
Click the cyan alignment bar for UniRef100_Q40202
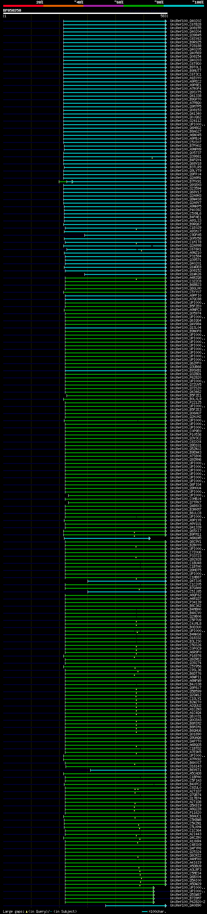(115, 21)
